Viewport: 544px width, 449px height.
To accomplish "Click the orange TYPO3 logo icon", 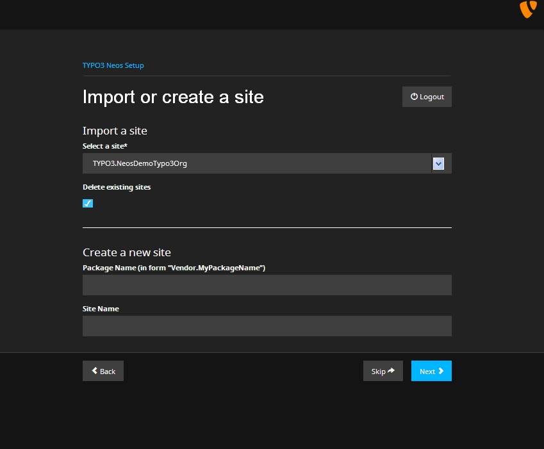I will (x=528, y=9).
